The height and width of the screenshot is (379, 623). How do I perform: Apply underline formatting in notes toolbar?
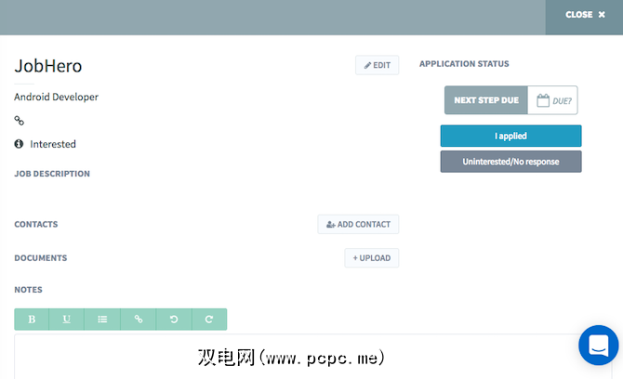(x=66, y=319)
